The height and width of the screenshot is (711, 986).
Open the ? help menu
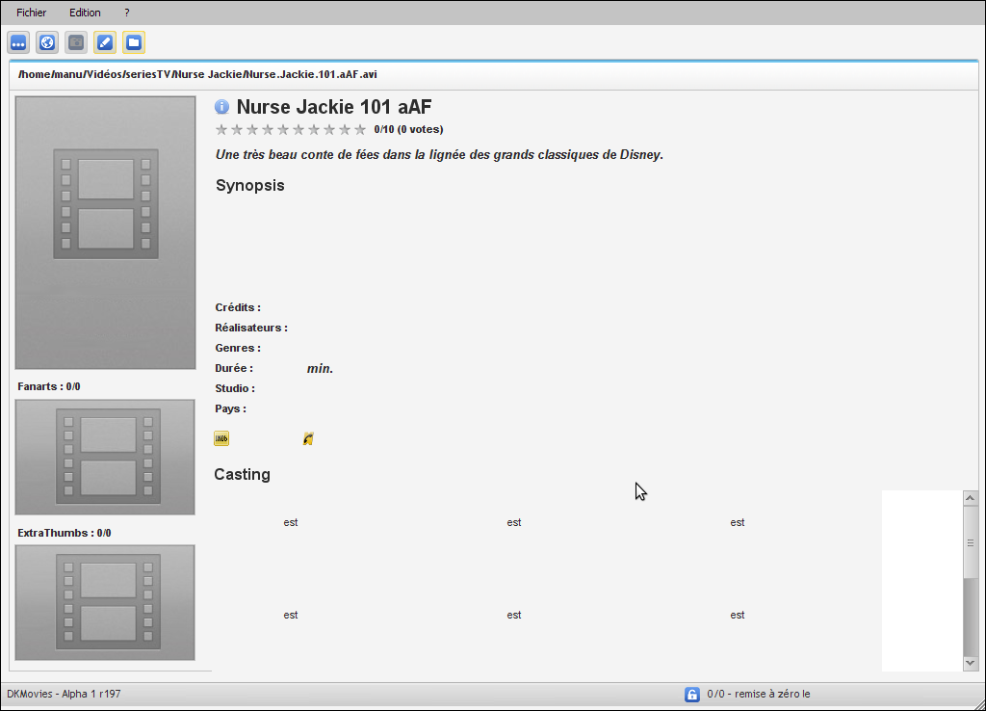click(x=127, y=13)
